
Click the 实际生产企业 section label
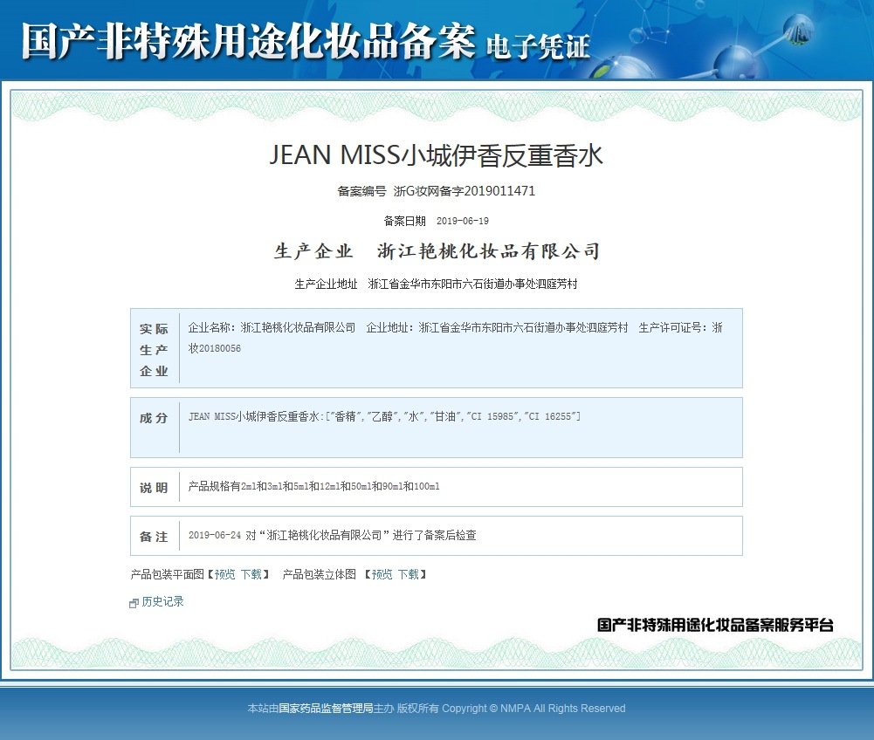click(154, 350)
